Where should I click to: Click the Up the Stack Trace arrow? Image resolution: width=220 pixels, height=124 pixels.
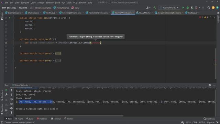click(11, 90)
